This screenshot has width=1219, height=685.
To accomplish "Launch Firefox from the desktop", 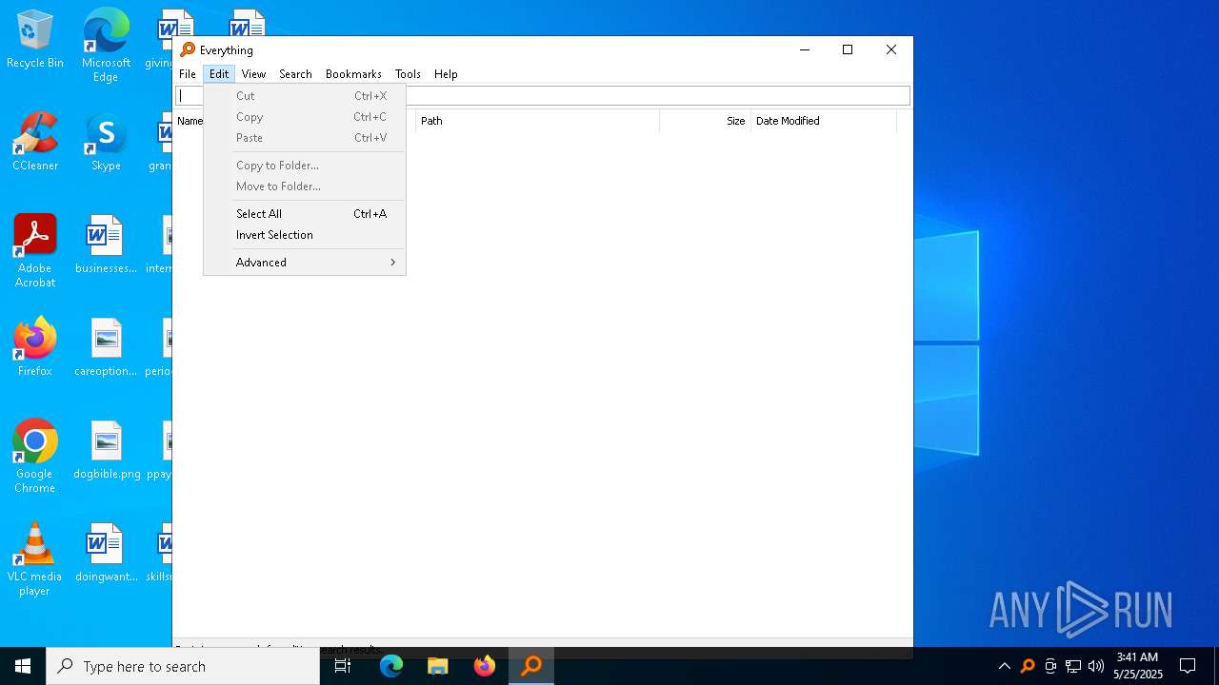I will point(35,347).
